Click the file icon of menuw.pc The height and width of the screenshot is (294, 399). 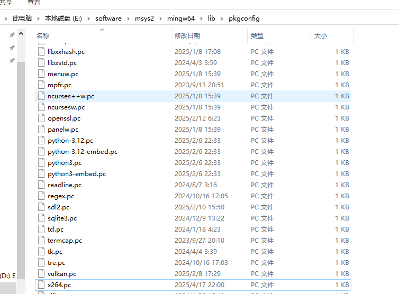tap(41, 73)
